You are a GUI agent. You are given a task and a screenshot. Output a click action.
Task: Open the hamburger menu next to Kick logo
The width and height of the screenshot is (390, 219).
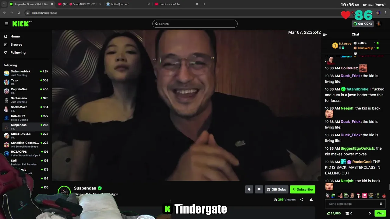click(6, 24)
